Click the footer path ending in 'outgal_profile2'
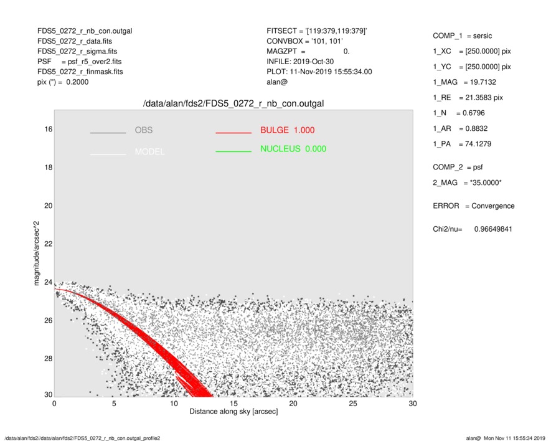Screen dimensions: 551x441 click(82, 438)
